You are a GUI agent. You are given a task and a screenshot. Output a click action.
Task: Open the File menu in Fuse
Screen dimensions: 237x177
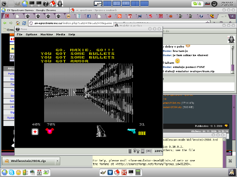[x=19, y=34]
